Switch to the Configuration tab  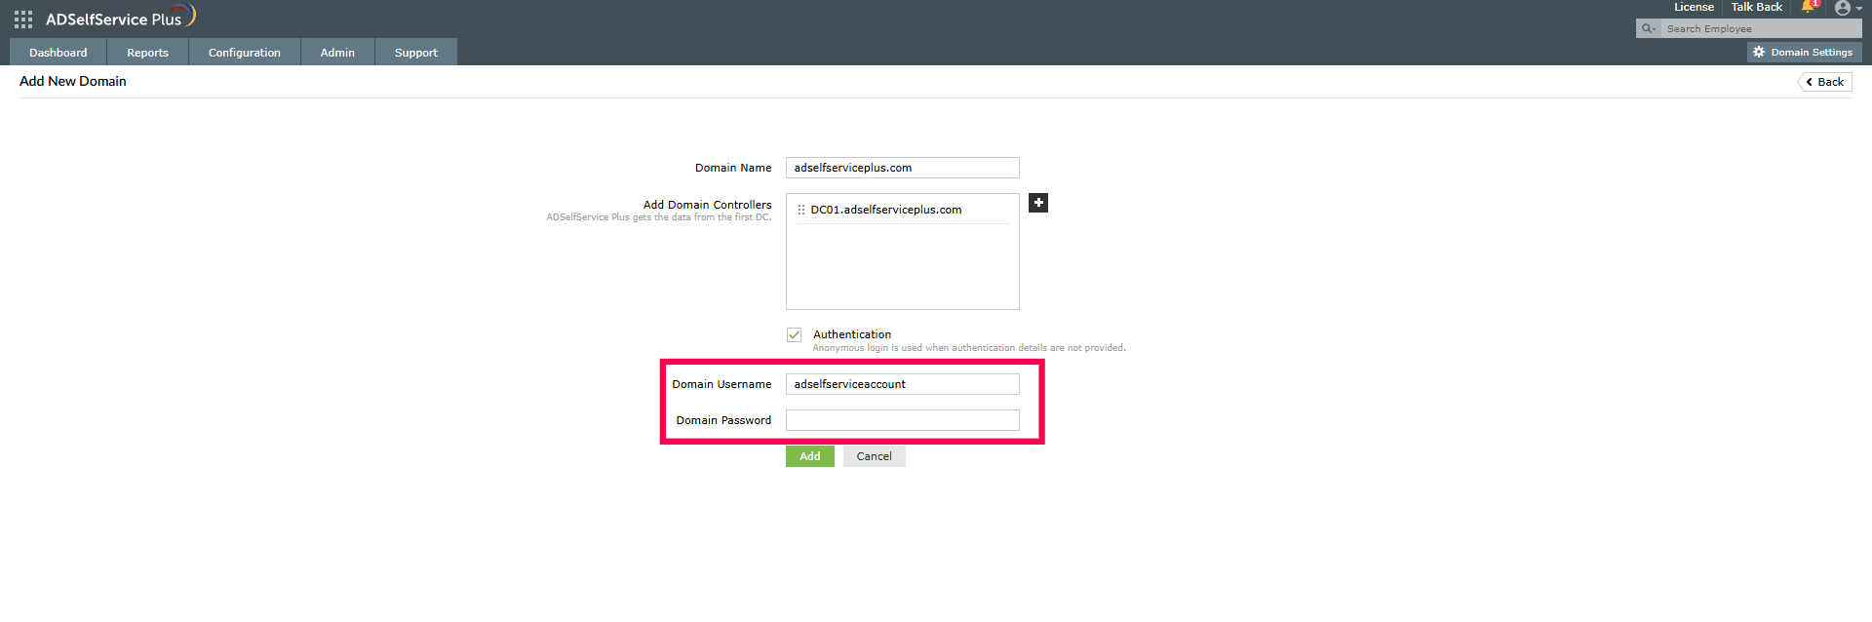pos(245,53)
